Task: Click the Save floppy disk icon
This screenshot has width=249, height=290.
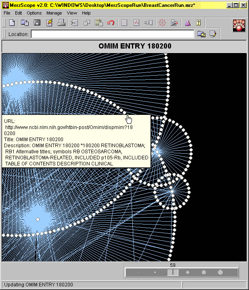Action: [x=37, y=23]
